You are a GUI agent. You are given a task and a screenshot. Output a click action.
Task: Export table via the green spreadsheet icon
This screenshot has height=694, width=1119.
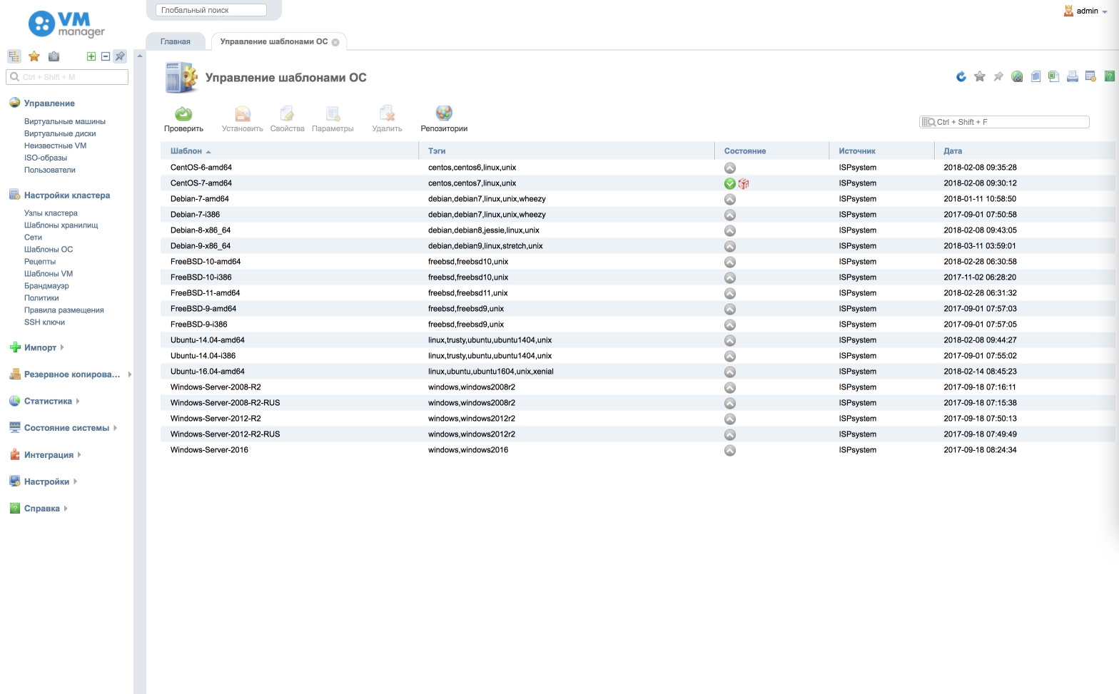click(x=1053, y=77)
